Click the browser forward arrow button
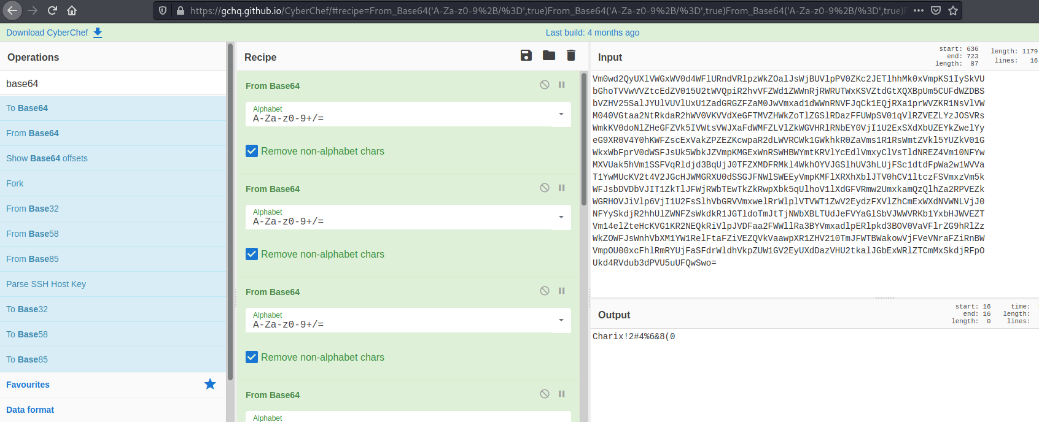 (33, 10)
